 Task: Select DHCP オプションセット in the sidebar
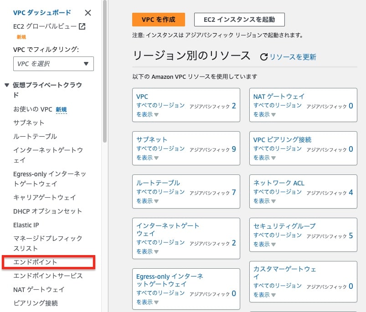47,211
